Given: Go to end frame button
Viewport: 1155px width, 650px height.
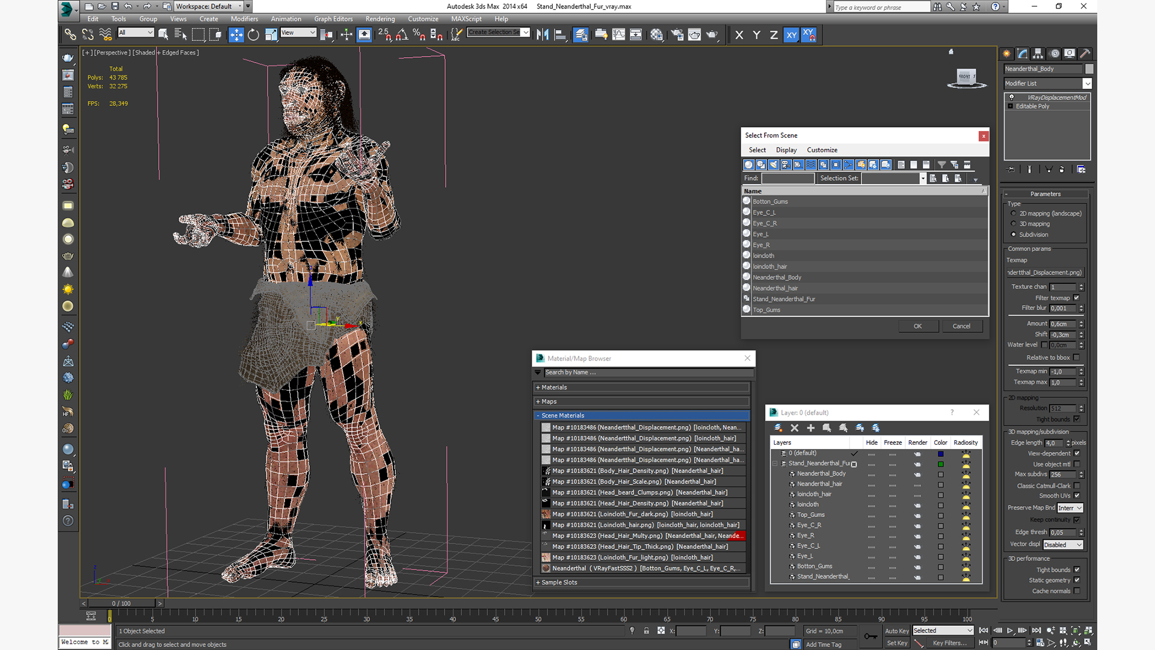Looking at the screenshot, I should point(1036,631).
